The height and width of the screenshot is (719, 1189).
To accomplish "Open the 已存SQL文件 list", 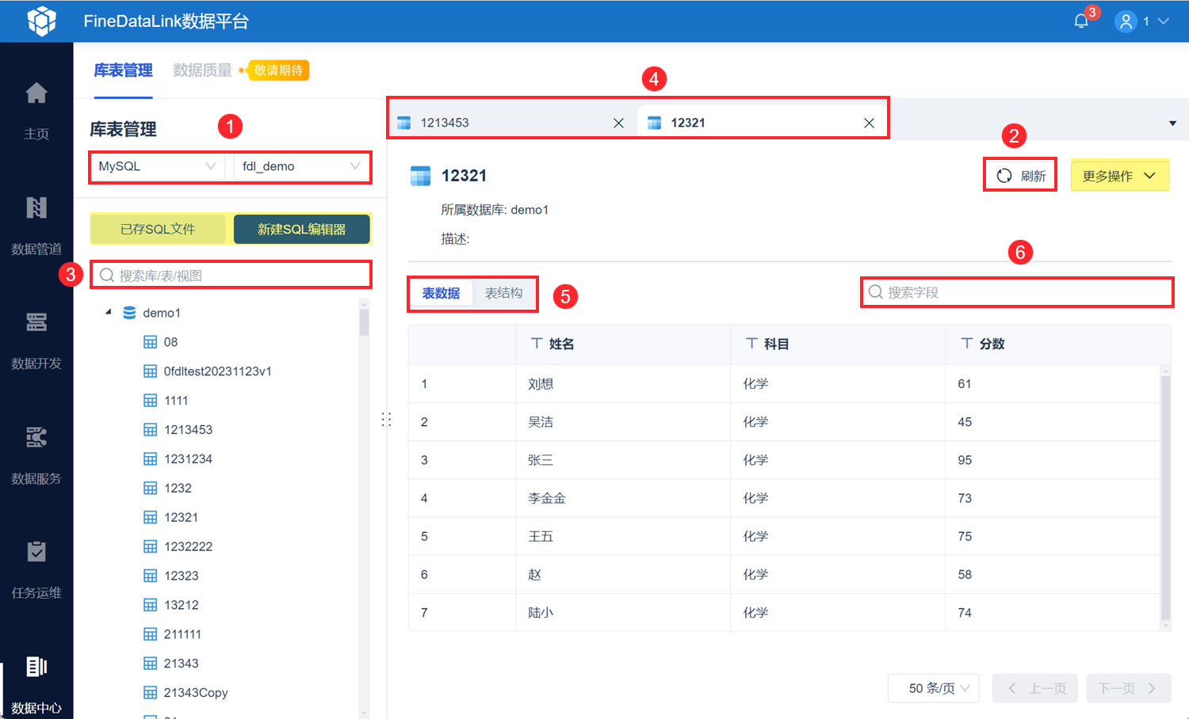I will click(158, 230).
